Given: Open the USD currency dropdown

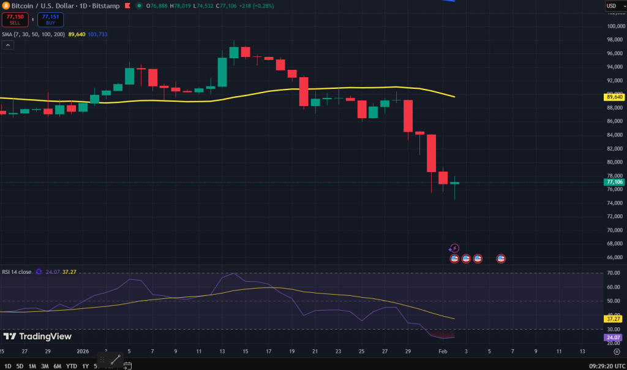Looking at the screenshot, I should 615,6.
